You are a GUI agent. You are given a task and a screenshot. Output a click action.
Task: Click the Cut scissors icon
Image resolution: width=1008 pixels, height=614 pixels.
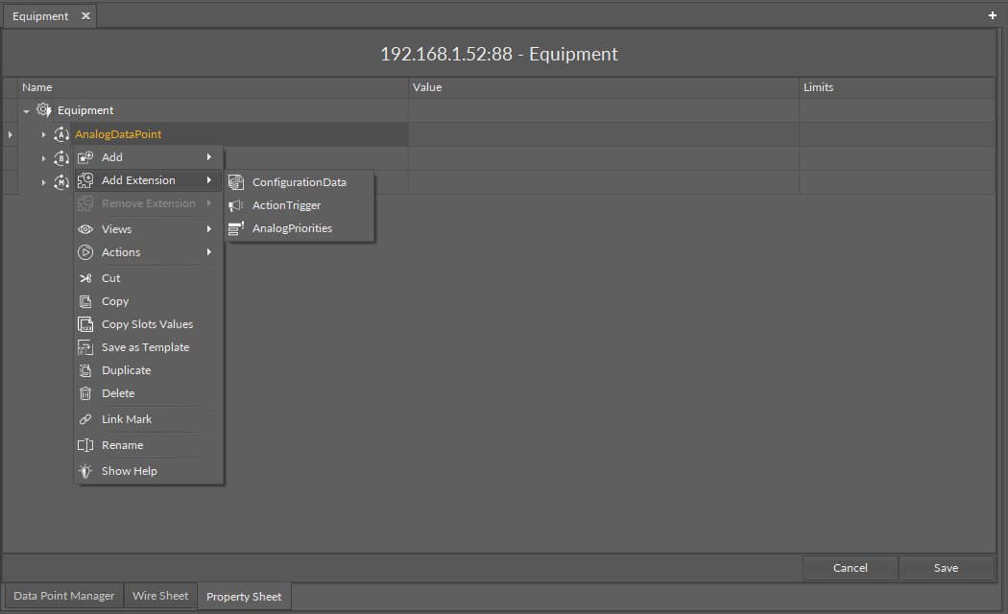point(85,278)
